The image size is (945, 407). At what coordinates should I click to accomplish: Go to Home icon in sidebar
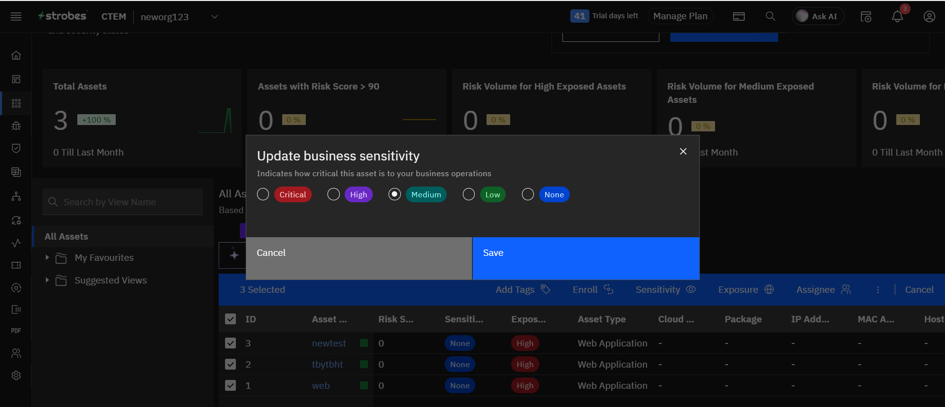coord(16,55)
